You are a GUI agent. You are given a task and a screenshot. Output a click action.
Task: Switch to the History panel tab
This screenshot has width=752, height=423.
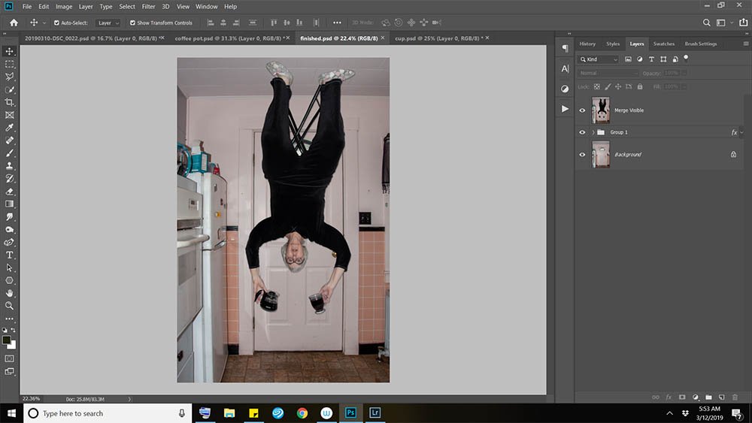[x=587, y=44]
